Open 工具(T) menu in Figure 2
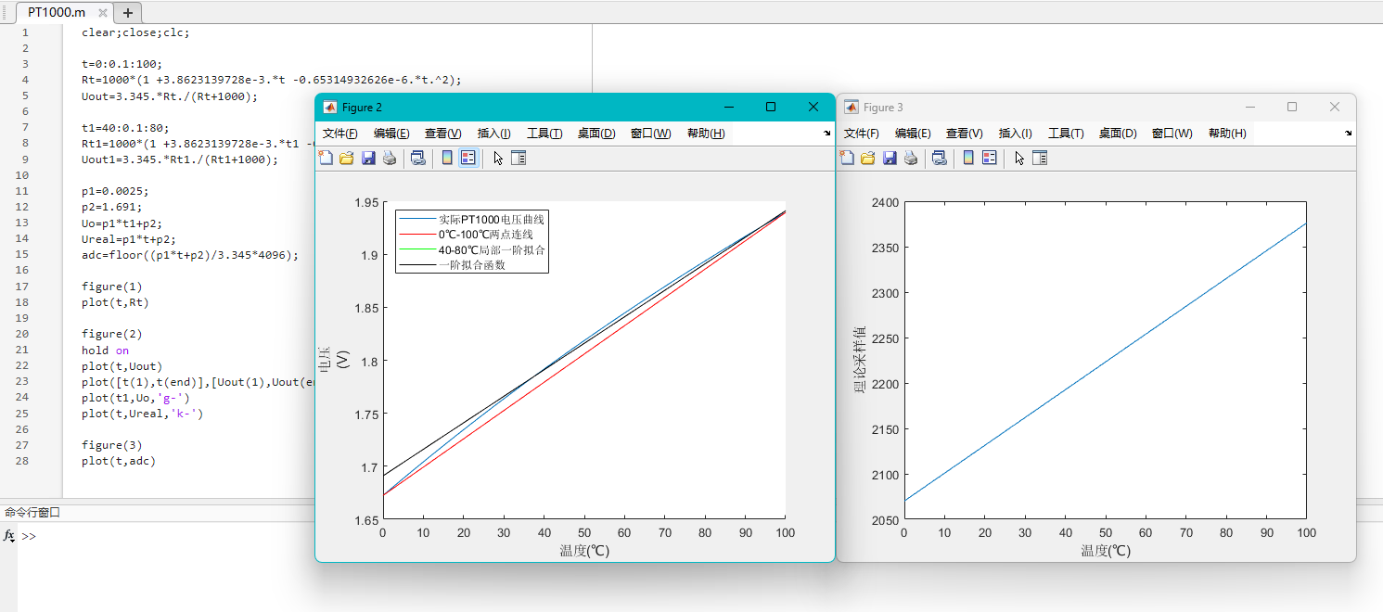Viewport: 1383px width, 612px height. 544,134
